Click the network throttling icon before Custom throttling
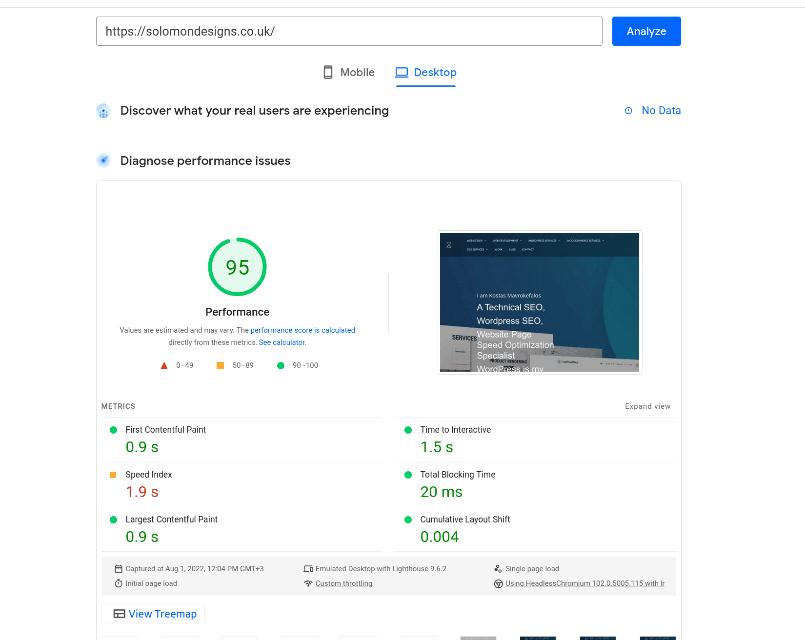The width and height of the screenshot is (805, 640). [x=308, y=583]
